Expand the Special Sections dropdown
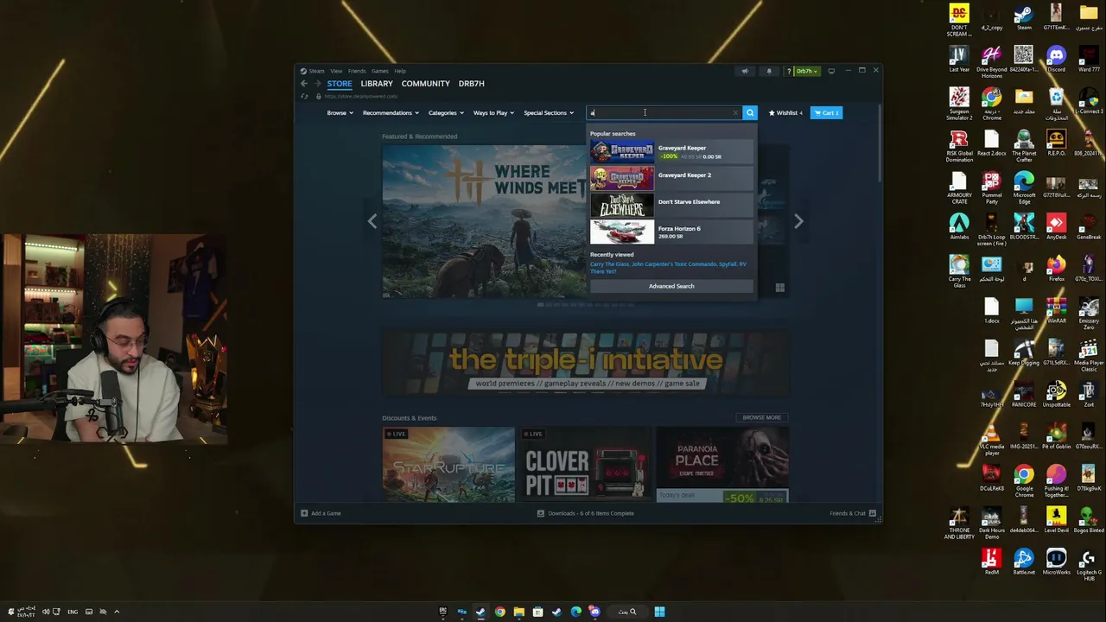 pyautogui.click(x=549, y=113)
